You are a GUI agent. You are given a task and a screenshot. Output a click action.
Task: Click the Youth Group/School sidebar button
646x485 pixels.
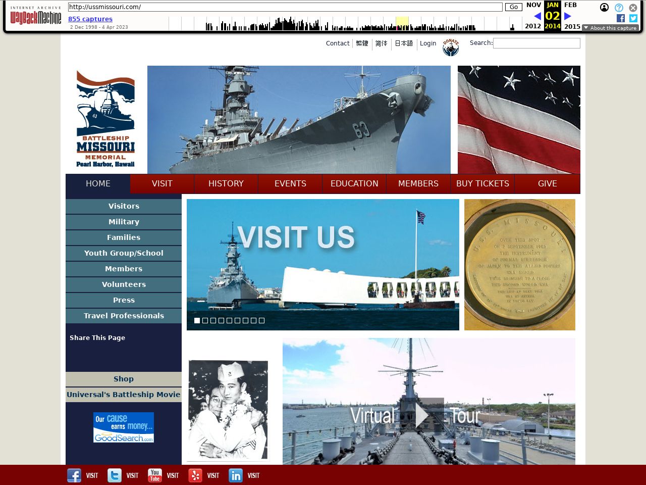(x=124, y=253)
